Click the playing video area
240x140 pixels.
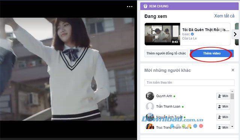click(67, 69)
